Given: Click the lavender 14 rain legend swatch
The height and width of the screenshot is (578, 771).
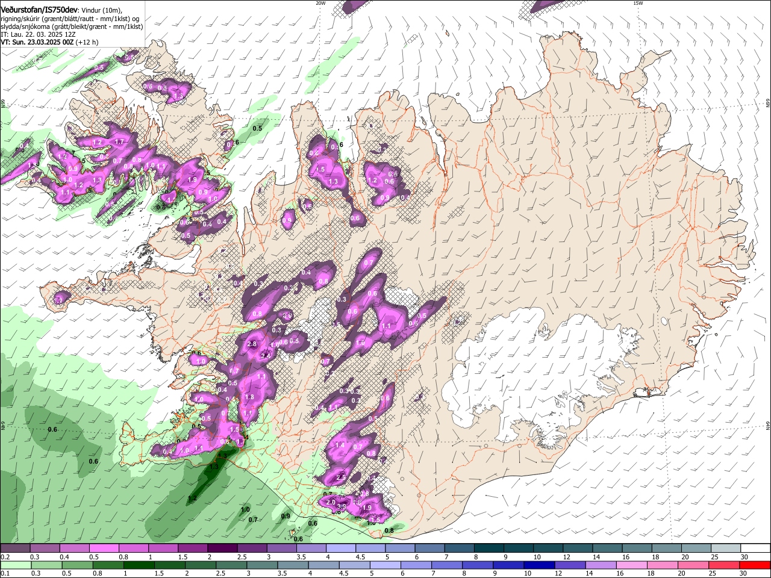Looking at the screenshot, I should tap(601, 565).
